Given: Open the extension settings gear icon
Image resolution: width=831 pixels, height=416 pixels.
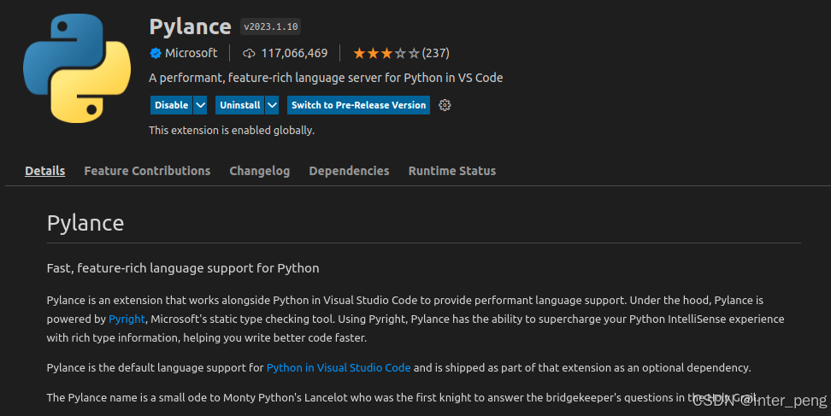Looking at the screenshot, I should pos(445,105).
